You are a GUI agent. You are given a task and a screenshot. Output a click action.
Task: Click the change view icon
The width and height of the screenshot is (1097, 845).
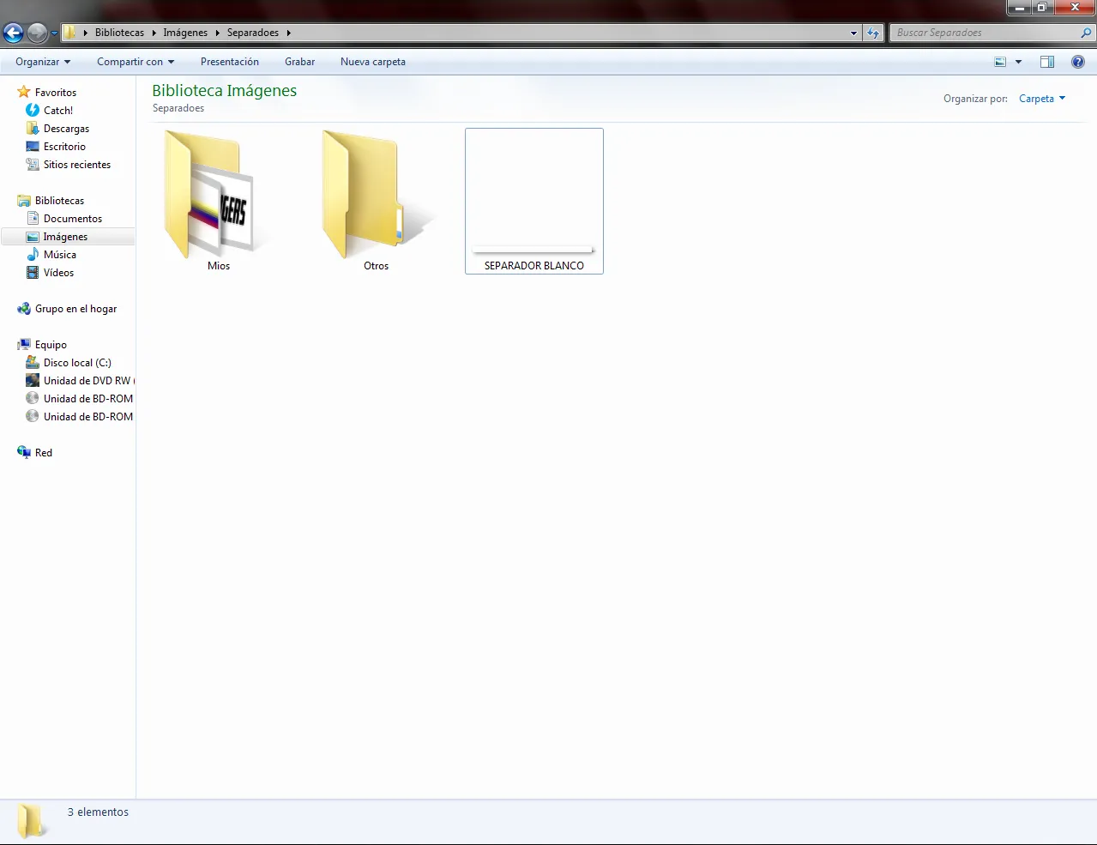tap(1000, 62)
